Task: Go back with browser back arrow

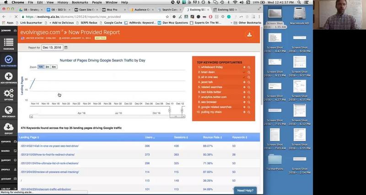Action: [4, 17]
